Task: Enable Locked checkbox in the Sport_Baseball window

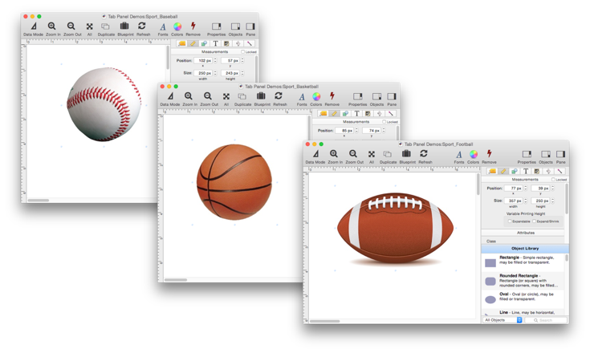Action: point(243,52)
